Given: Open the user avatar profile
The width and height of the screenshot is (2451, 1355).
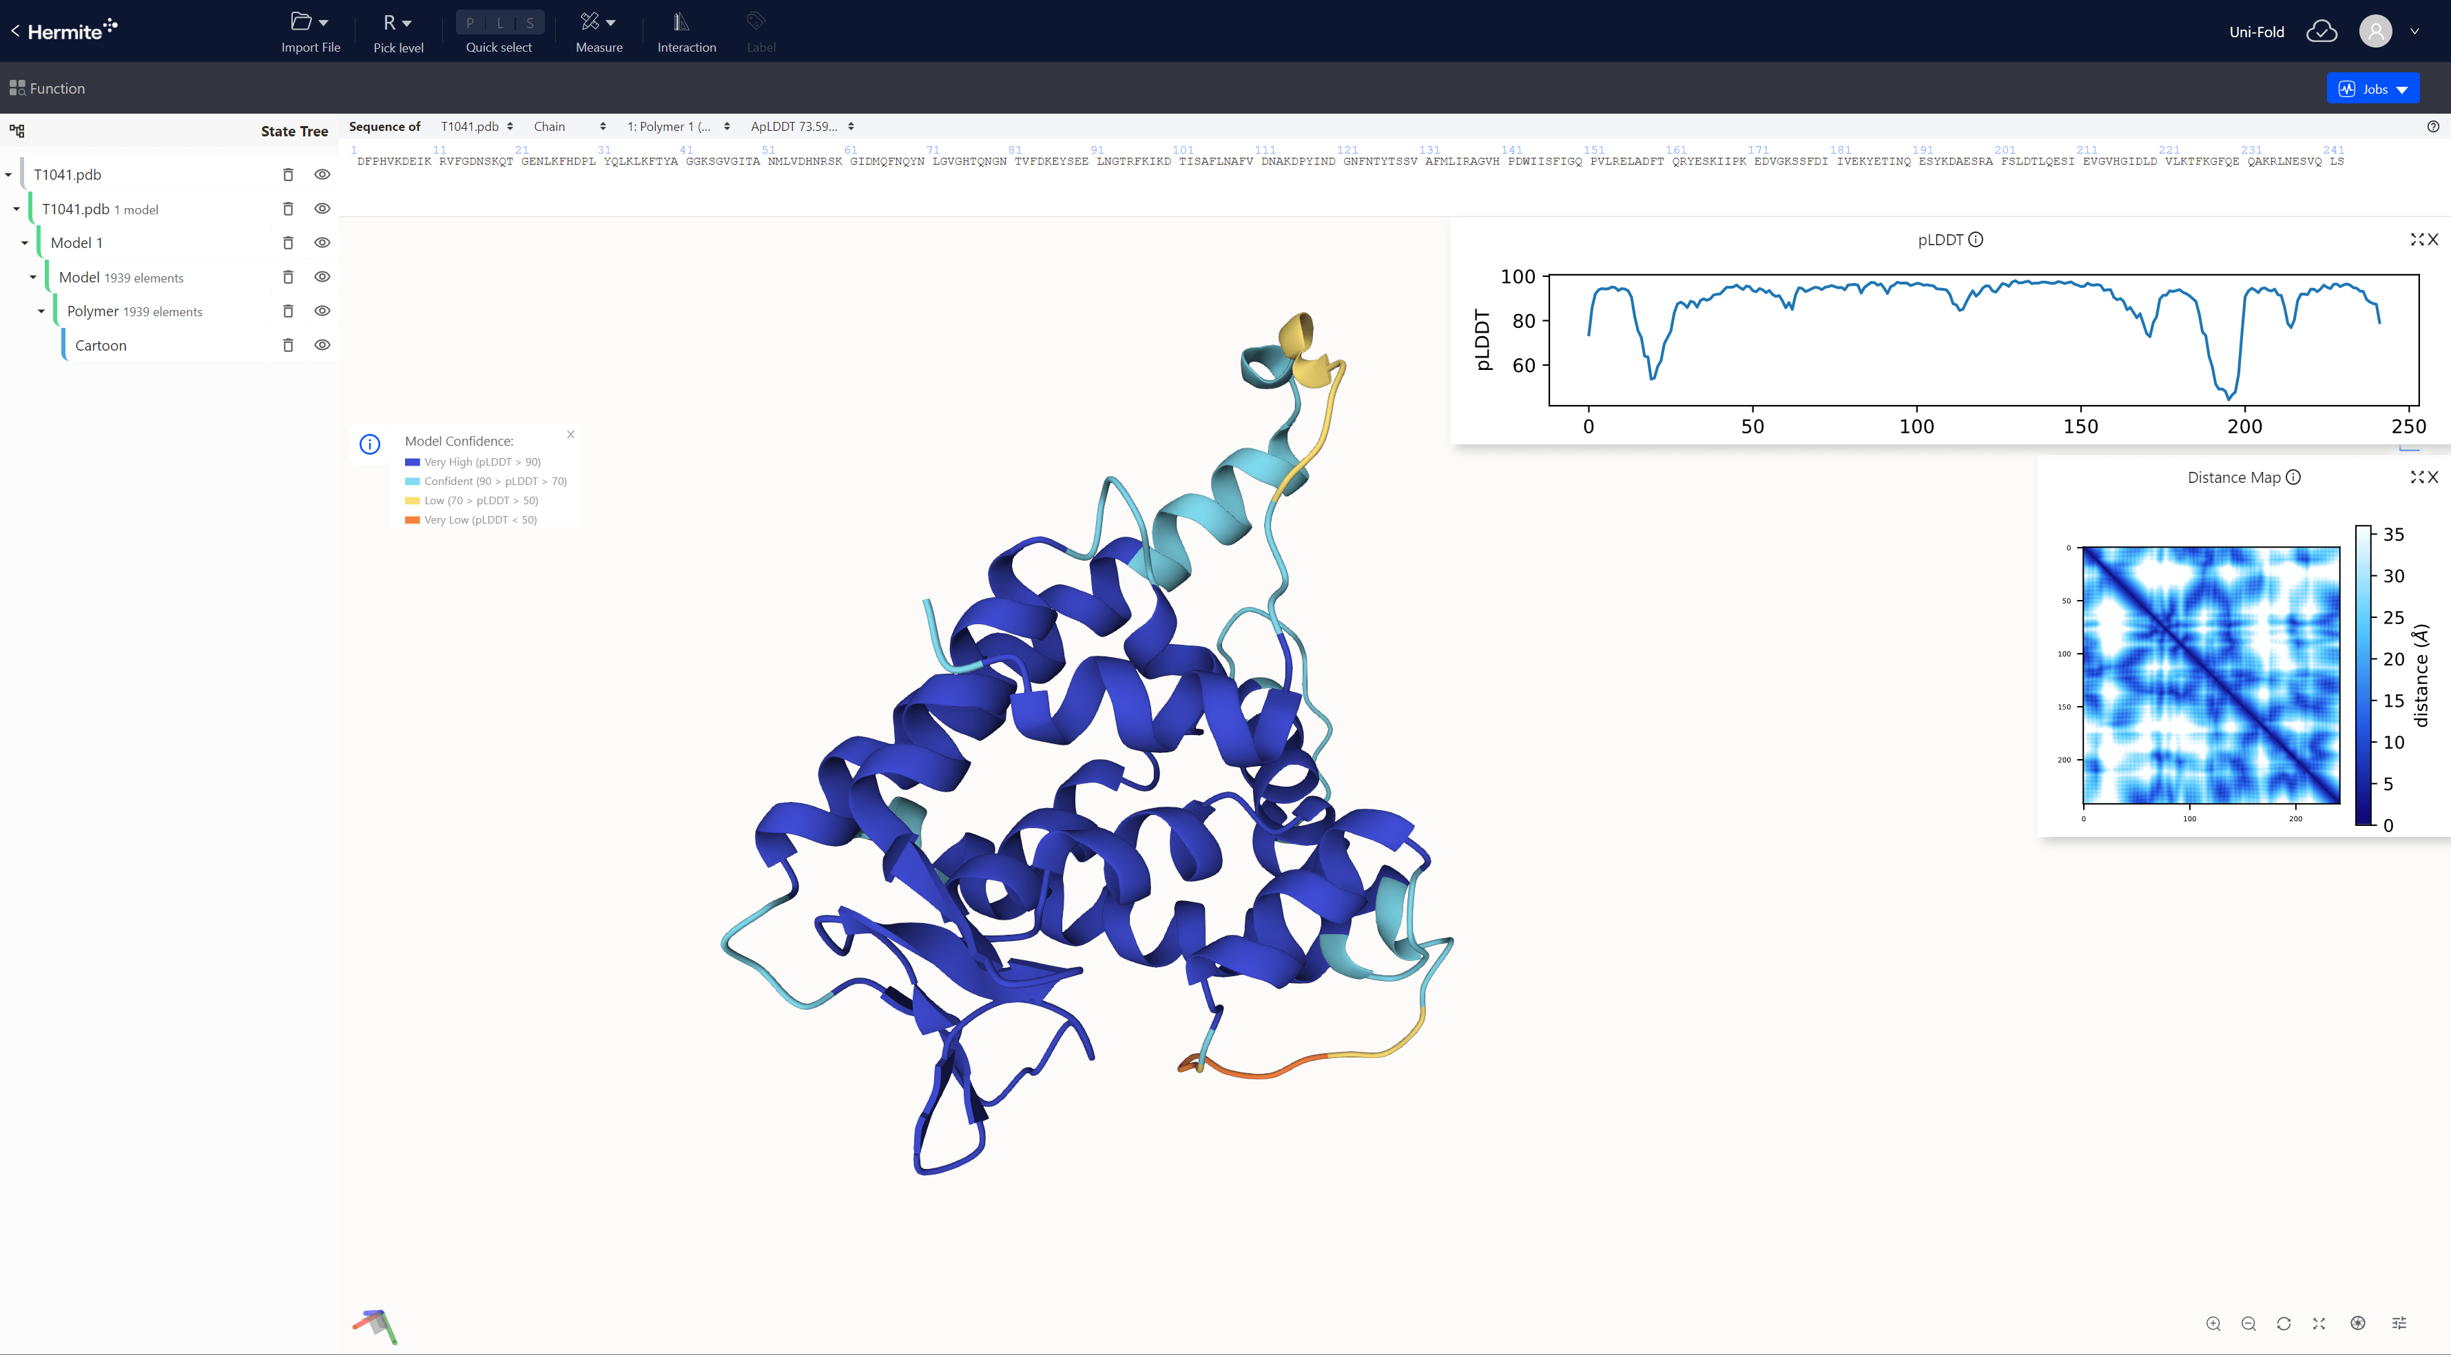Looking at the screenshot, I should pos(2375,32).
